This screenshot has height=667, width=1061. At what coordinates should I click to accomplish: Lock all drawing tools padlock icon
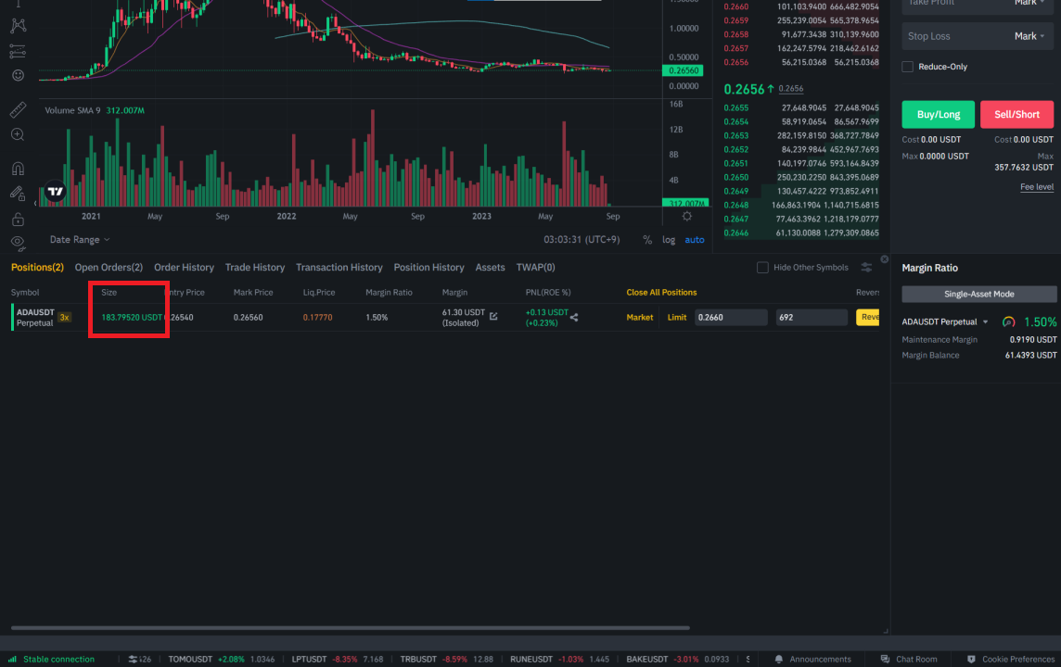point(19,219)
